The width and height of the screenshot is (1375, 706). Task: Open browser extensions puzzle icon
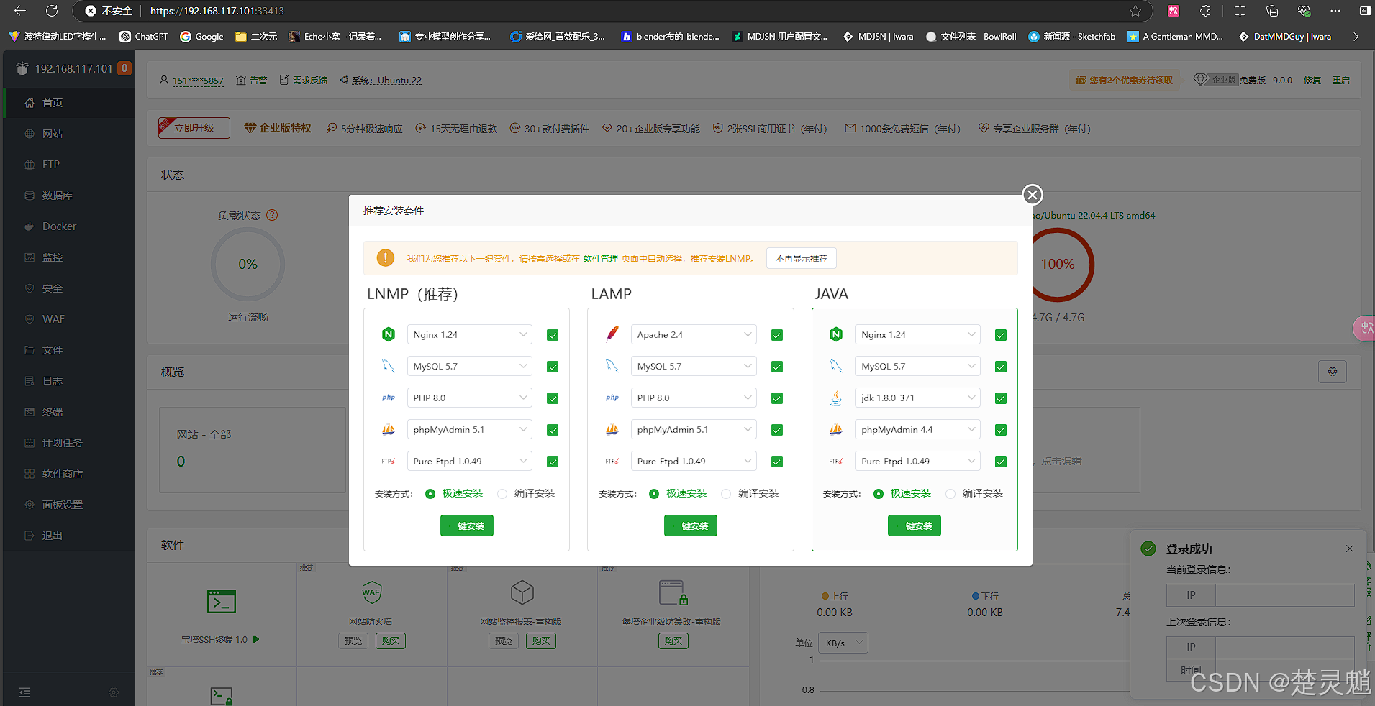1206,11
